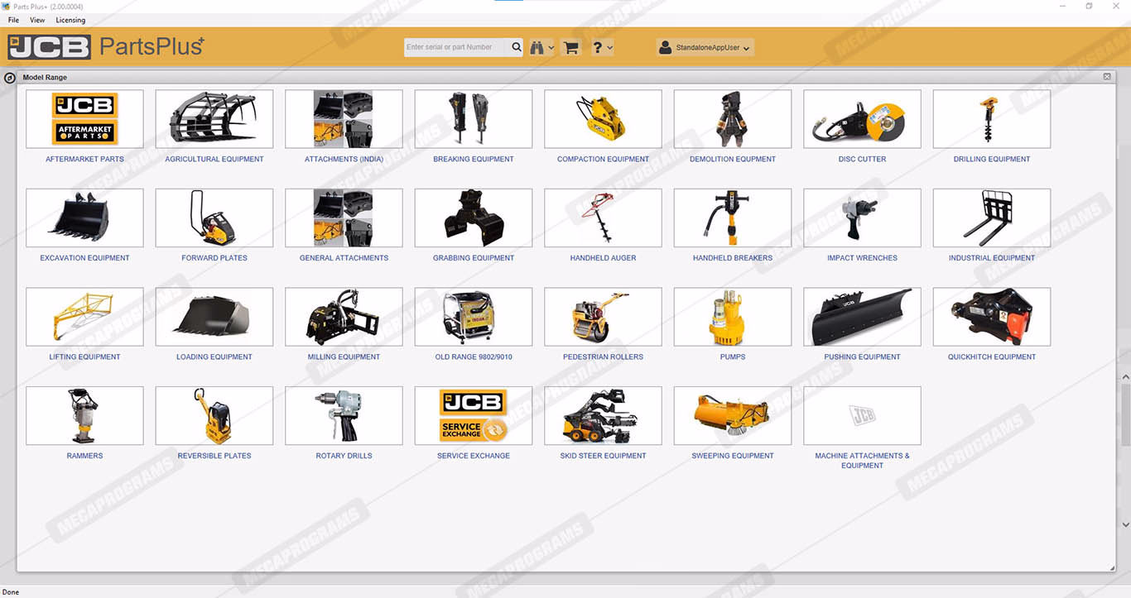Screen dimensions: 1131x598
Task: Select the Milling Equipment image tile
Action: tap(344, 317)
